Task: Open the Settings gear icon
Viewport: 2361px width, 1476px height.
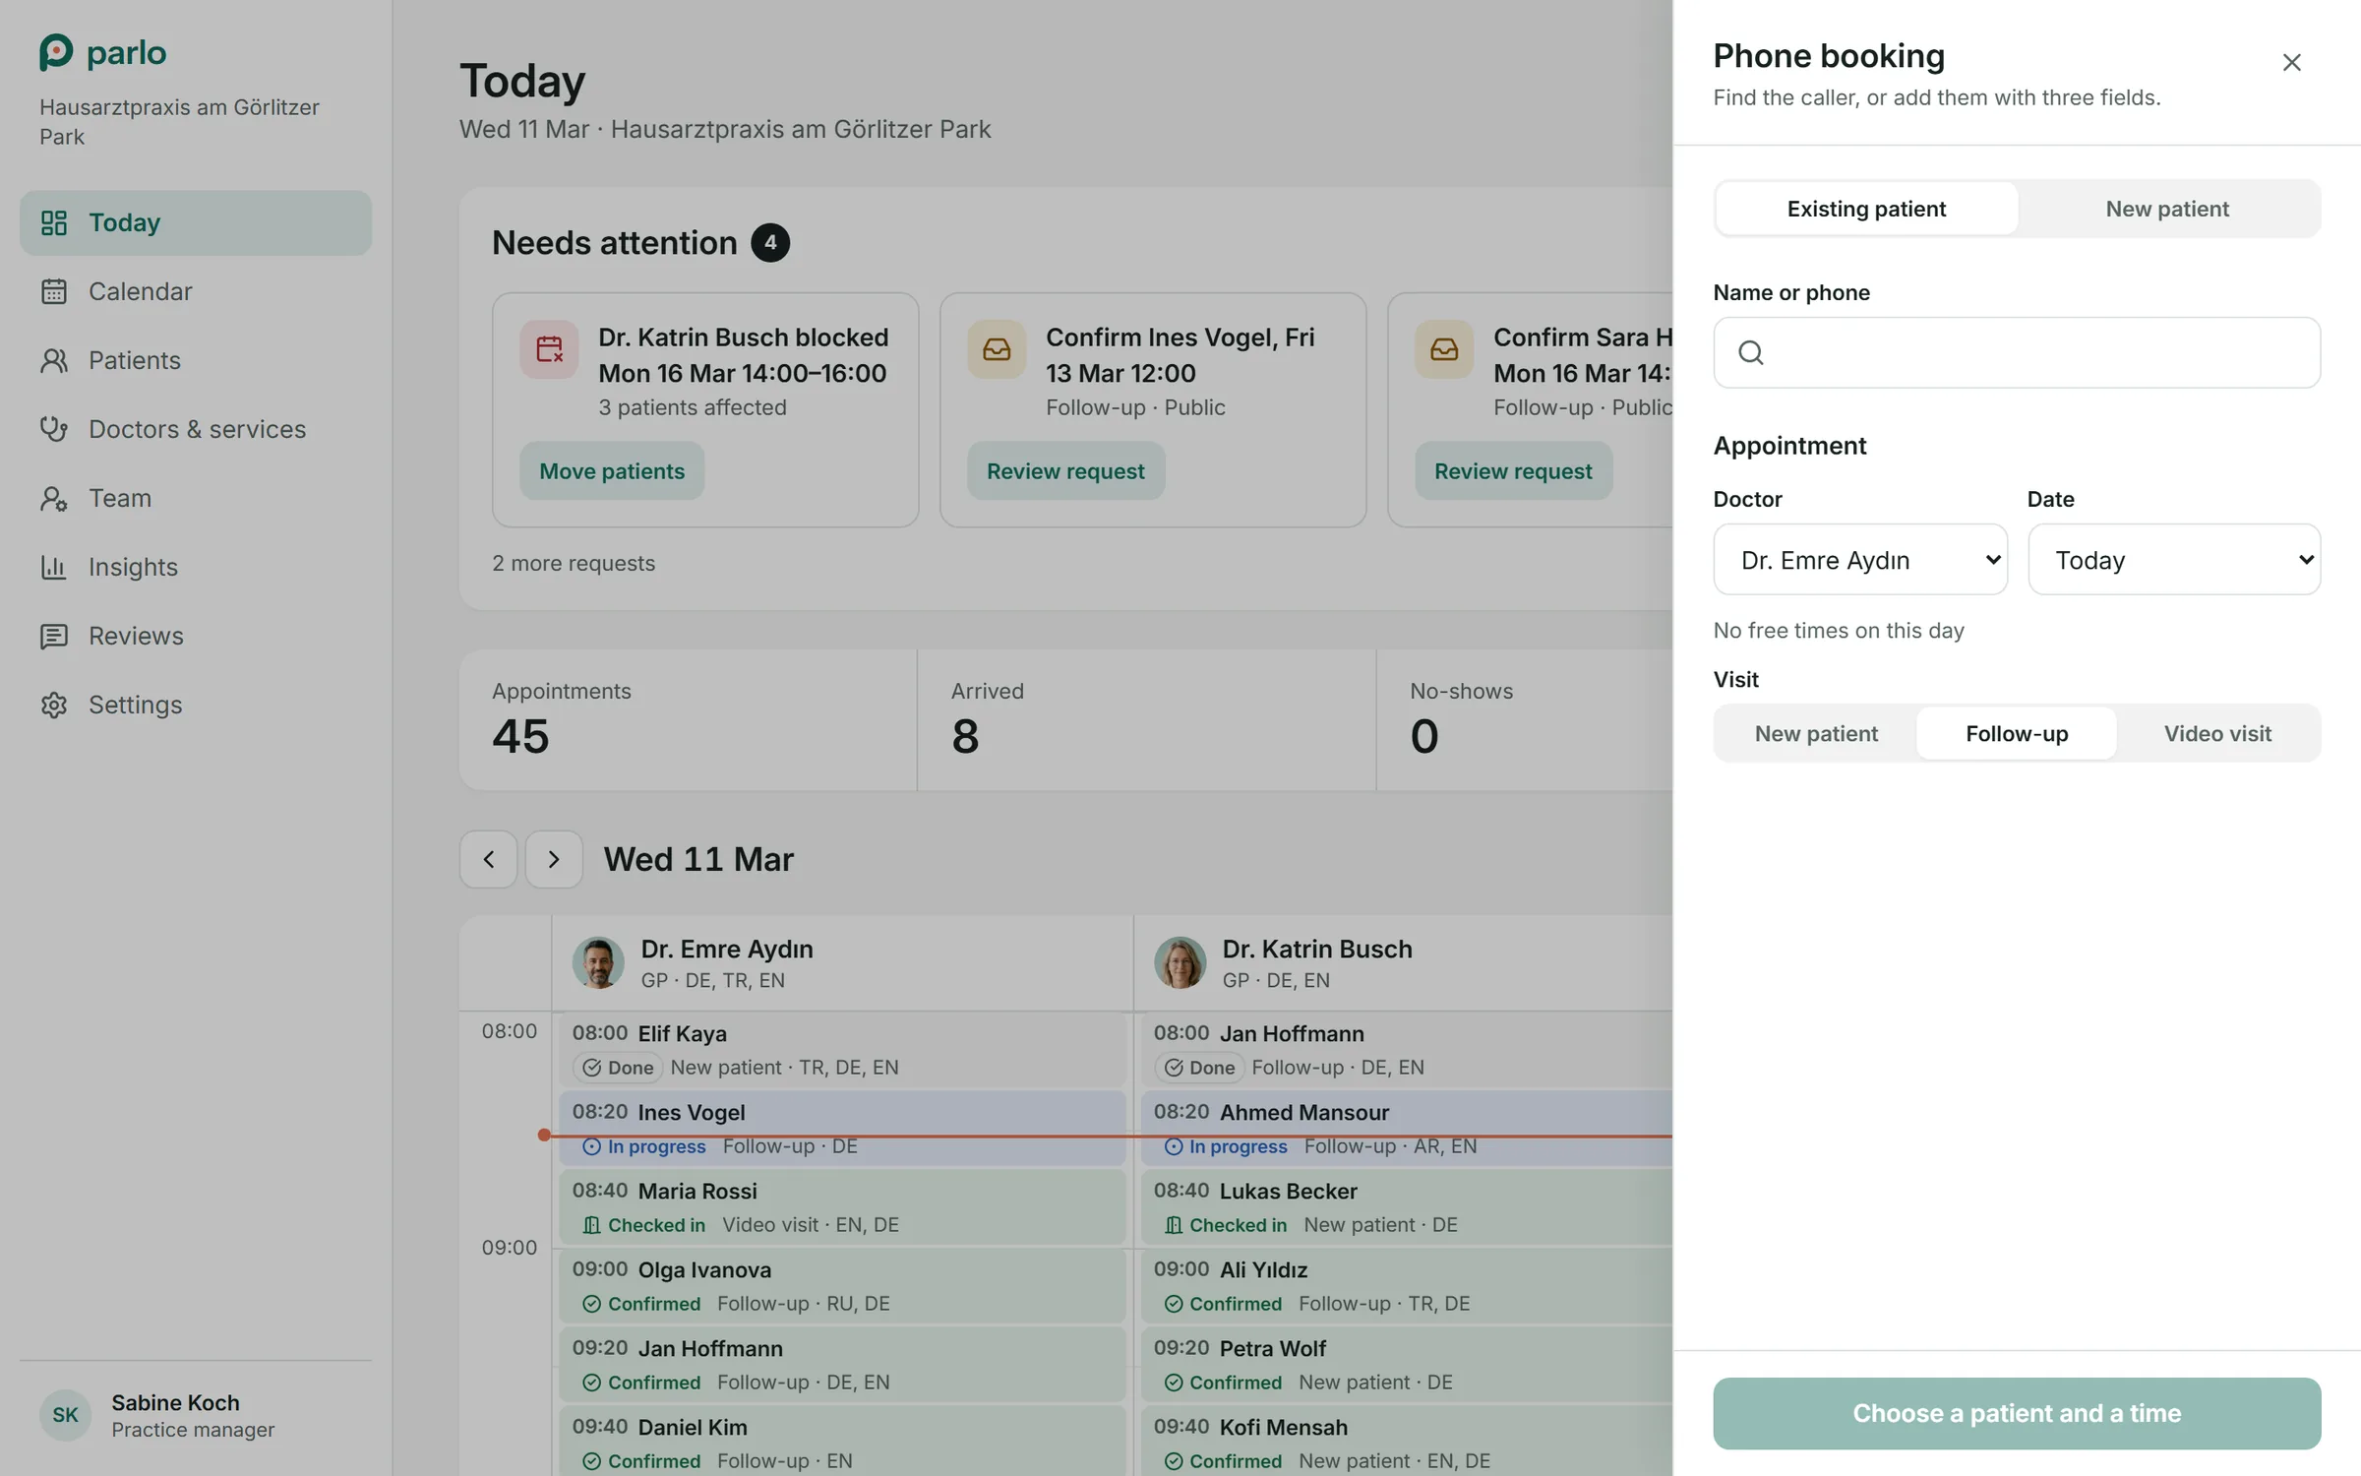Action: click(54, 705)
